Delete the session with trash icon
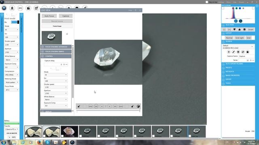The height and width of the screenshot is (145, 259). tap(238, 52)
